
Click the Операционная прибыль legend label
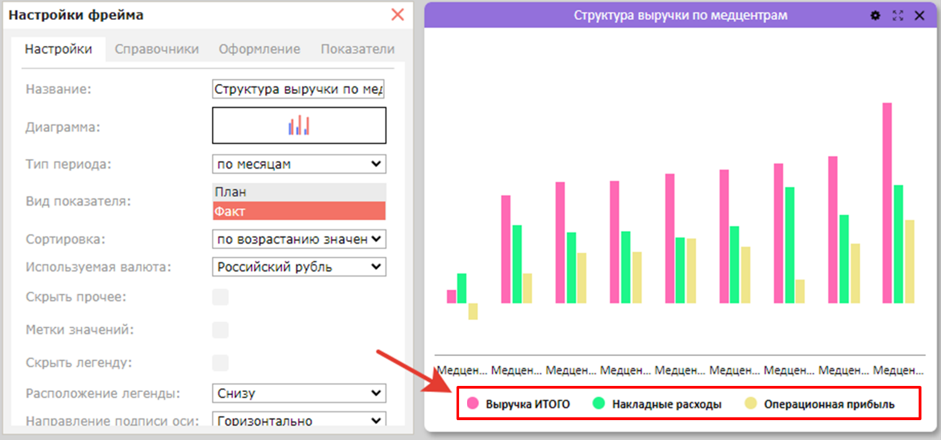(x=829, y=405)
